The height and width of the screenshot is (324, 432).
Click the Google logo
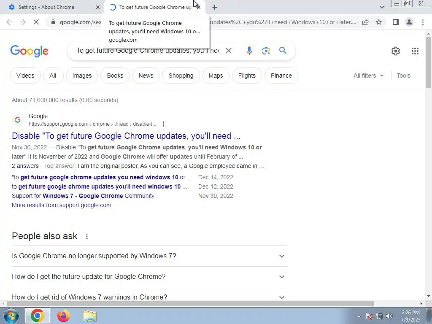29,51
